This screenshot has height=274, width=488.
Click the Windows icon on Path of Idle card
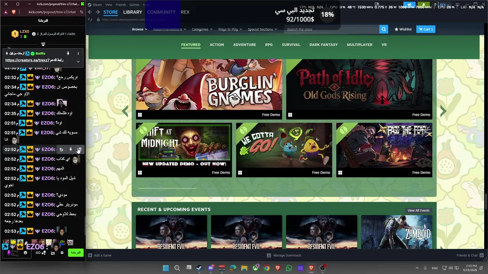click(x=290, y=115)
